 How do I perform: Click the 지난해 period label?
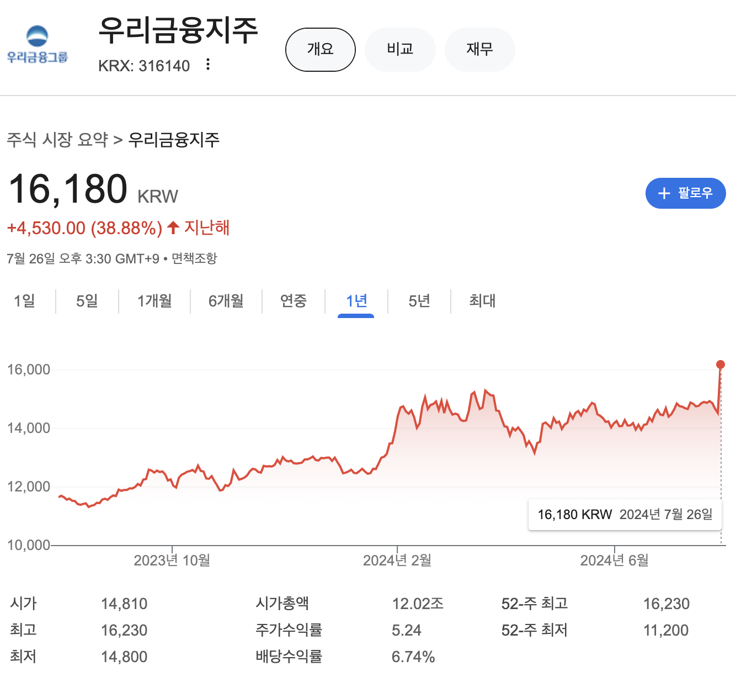[x=207, y=228]
